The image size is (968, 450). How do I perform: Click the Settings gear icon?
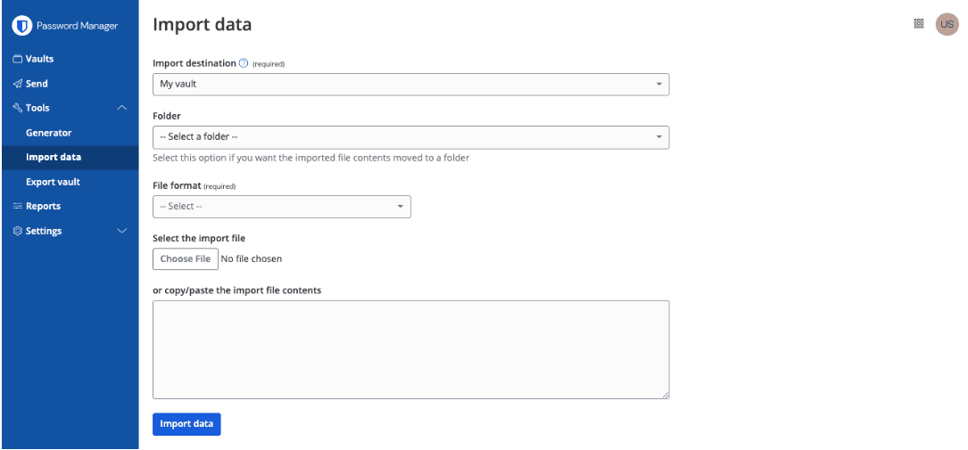coord(17,231)
